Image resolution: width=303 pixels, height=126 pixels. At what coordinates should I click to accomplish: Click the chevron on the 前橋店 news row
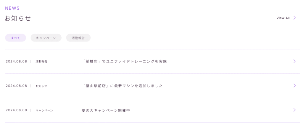294,61
